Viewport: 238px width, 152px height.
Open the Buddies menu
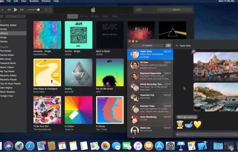coord(34,1)
